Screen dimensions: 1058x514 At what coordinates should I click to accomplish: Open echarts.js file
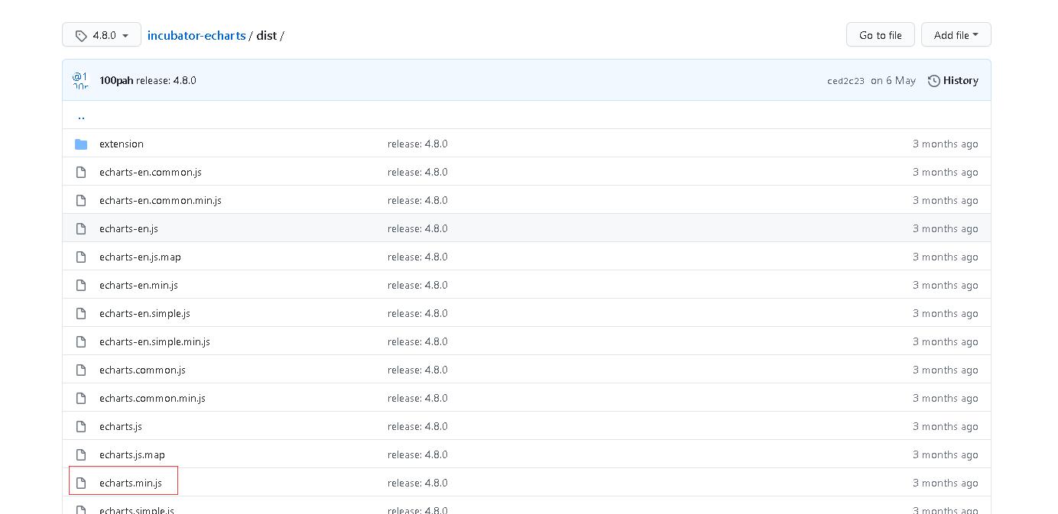121,426
